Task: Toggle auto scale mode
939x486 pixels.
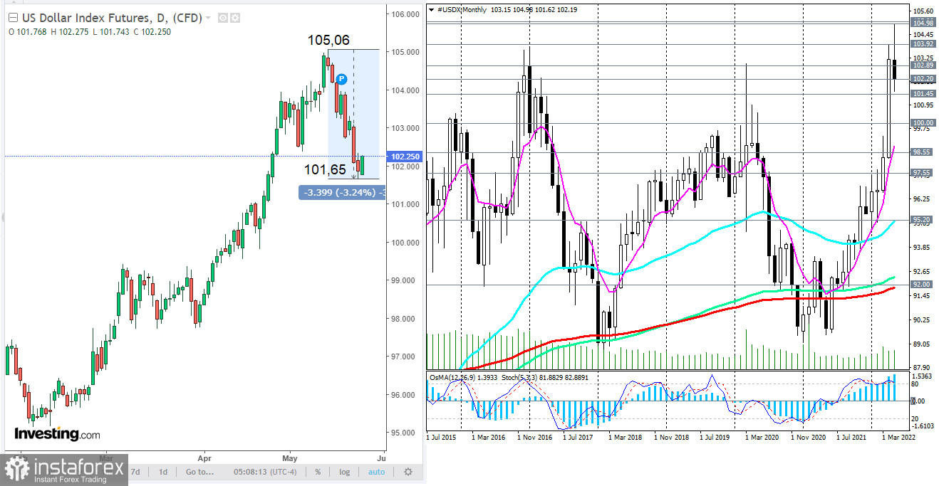Action: (376, 472)
